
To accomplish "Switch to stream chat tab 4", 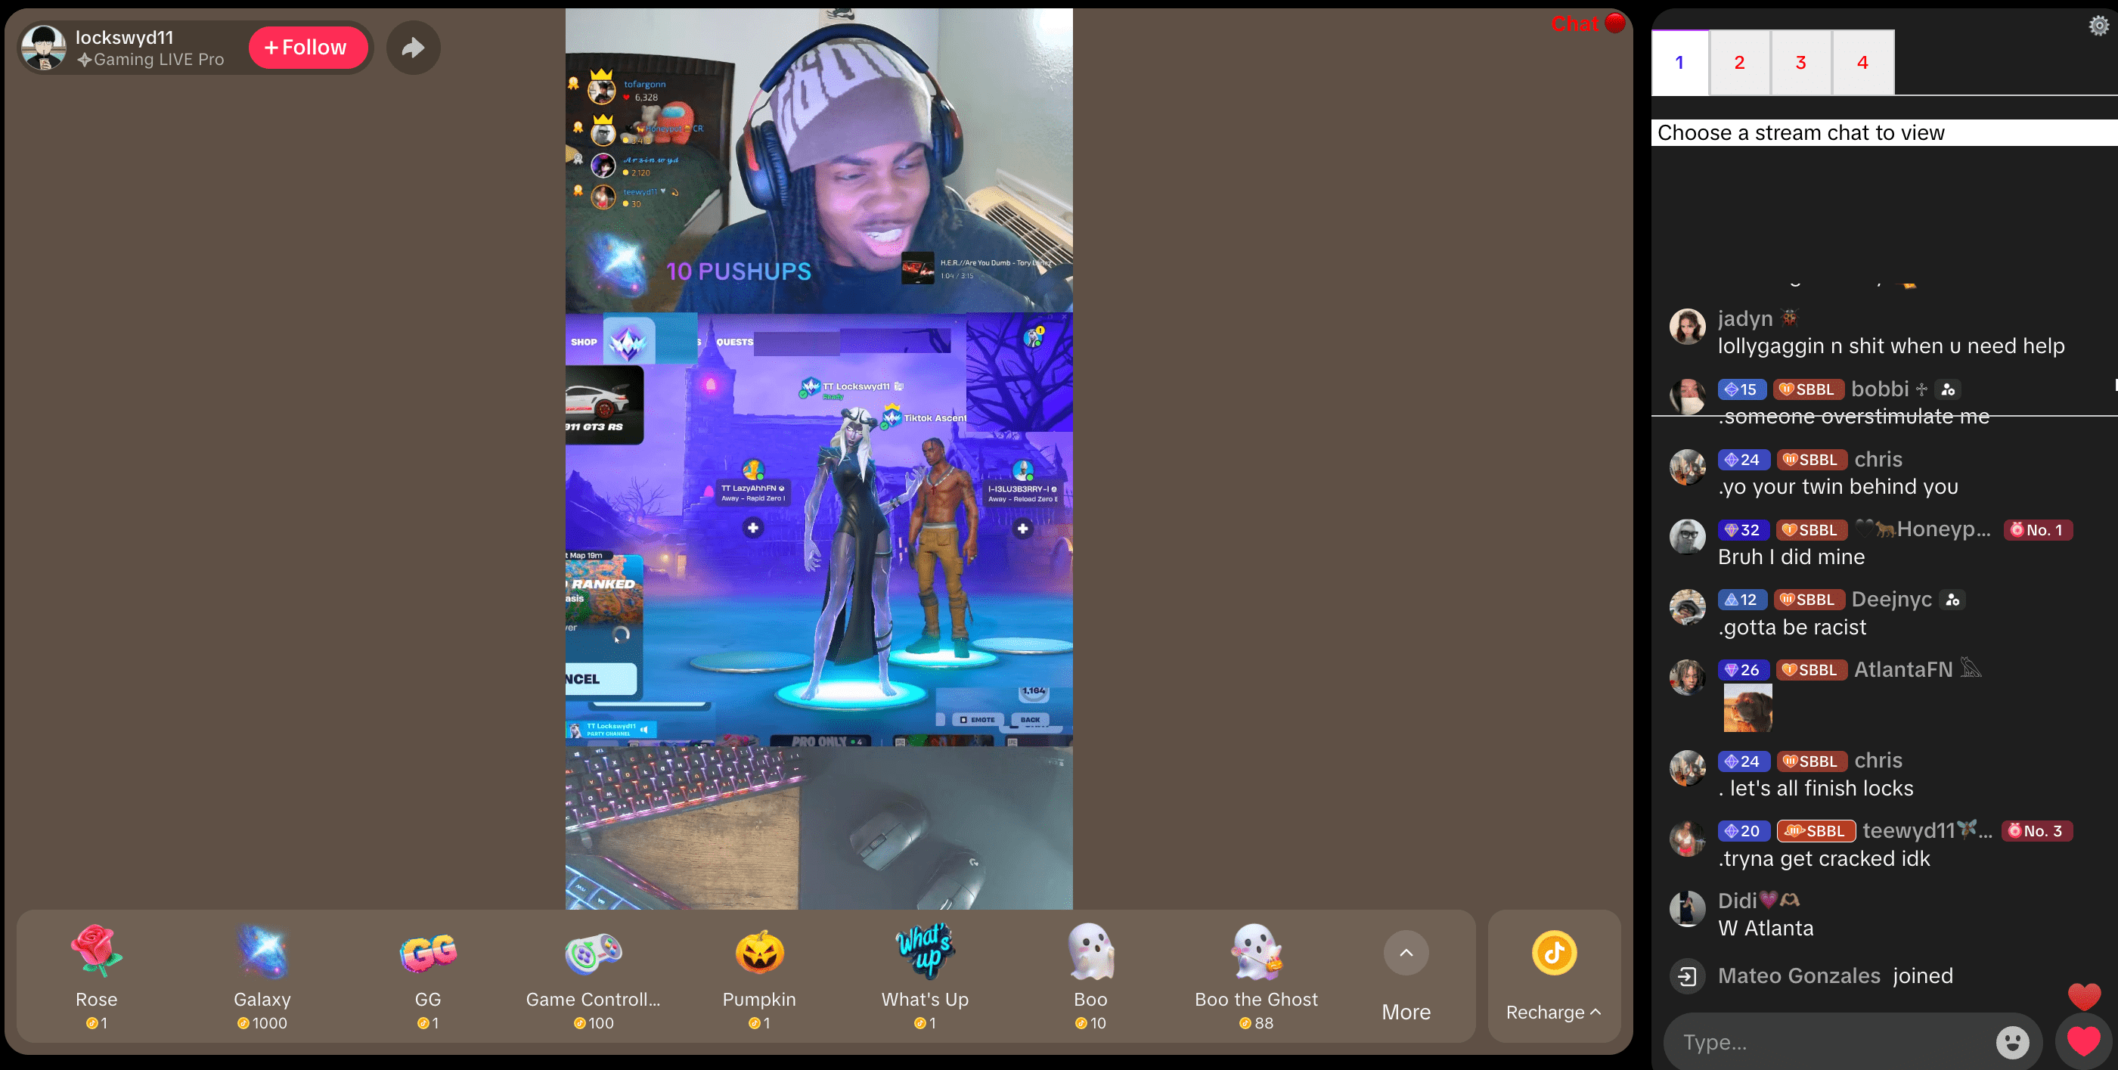I will pos(1862,63).
